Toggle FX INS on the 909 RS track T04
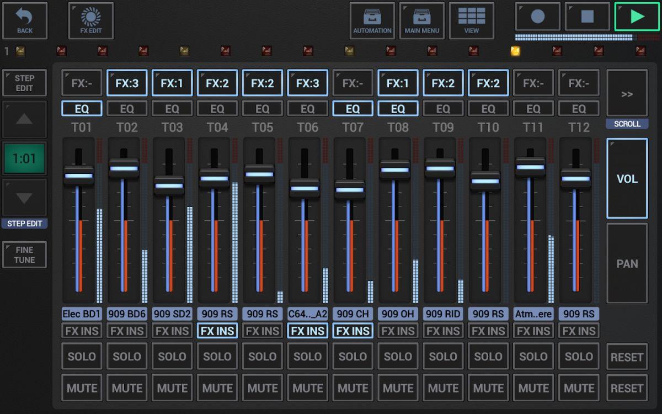This screenshot has width=662, height=414. tap(217, 331)
